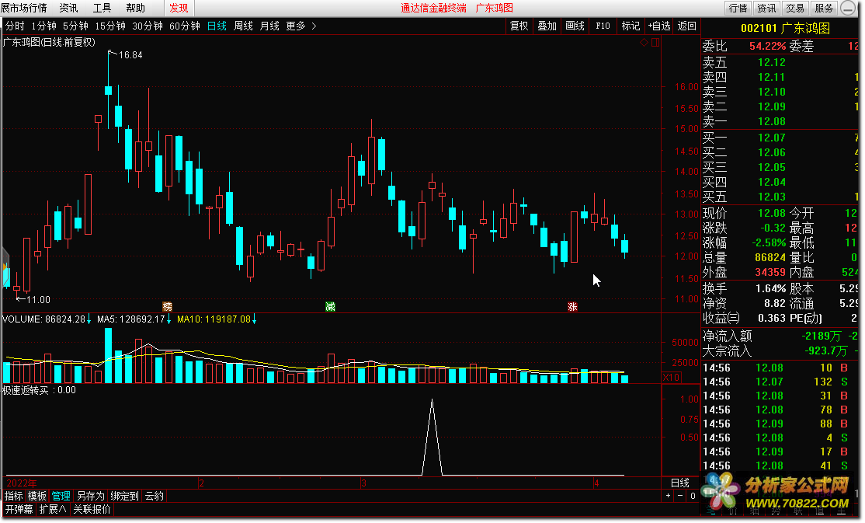Click the 另存为 save-as button
This screenshot has width=865, height=523.
coord(91,496)
